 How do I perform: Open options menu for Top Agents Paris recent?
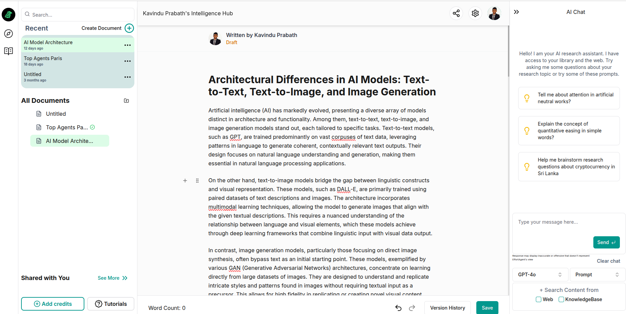(128, 61)
